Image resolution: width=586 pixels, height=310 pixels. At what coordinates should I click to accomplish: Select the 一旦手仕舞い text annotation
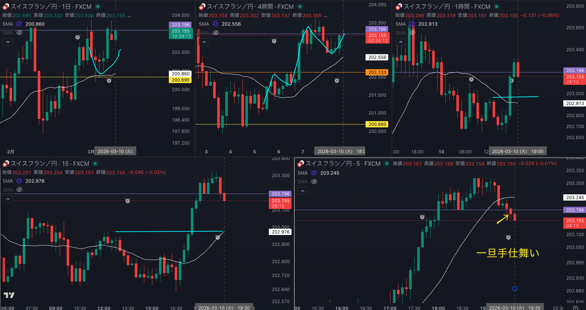pos(508,253)
